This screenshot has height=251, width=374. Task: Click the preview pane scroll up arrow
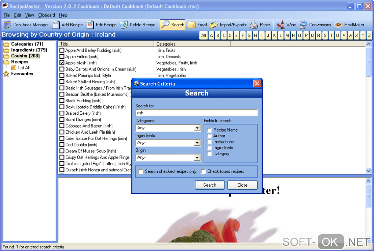[368, 181]
